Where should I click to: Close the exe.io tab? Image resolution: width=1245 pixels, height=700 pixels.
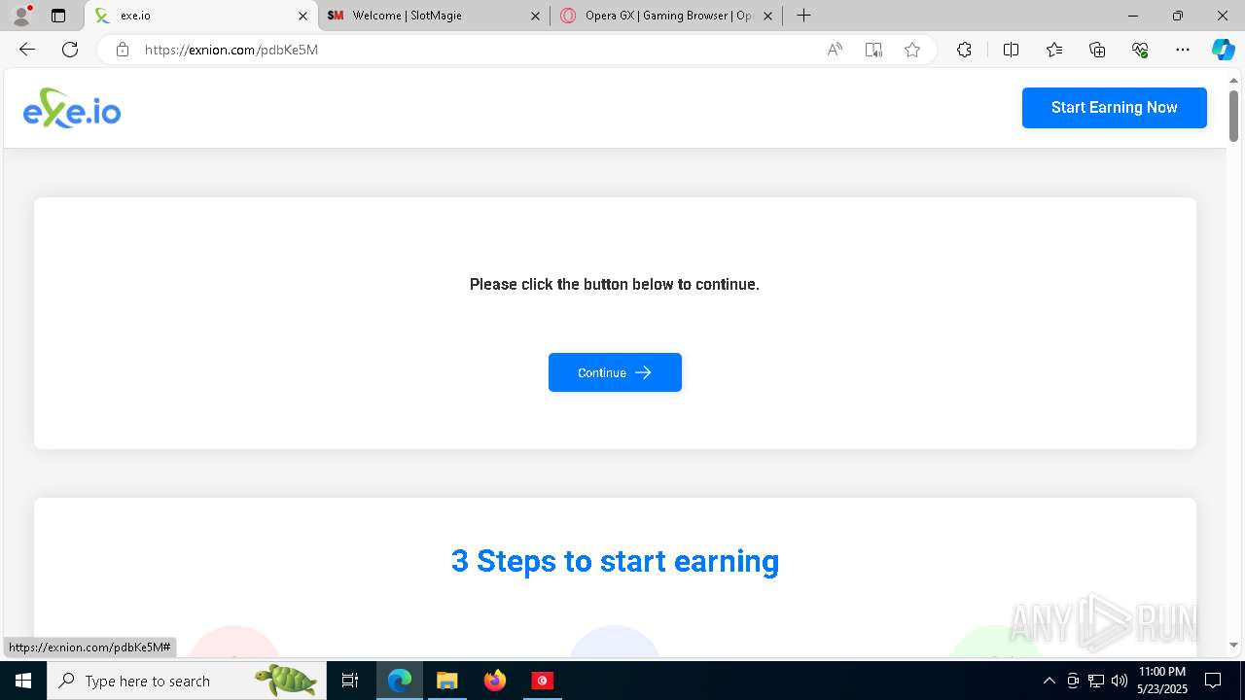tap(302, 16)
